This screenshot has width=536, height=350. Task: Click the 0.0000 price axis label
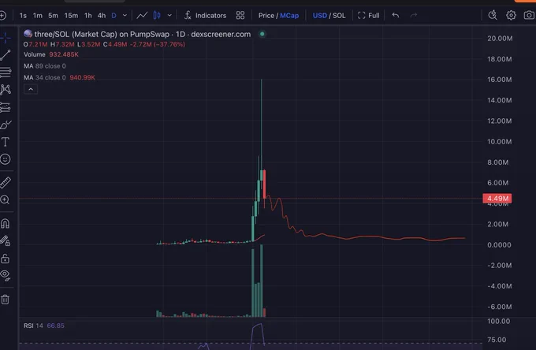click(499, 245)
